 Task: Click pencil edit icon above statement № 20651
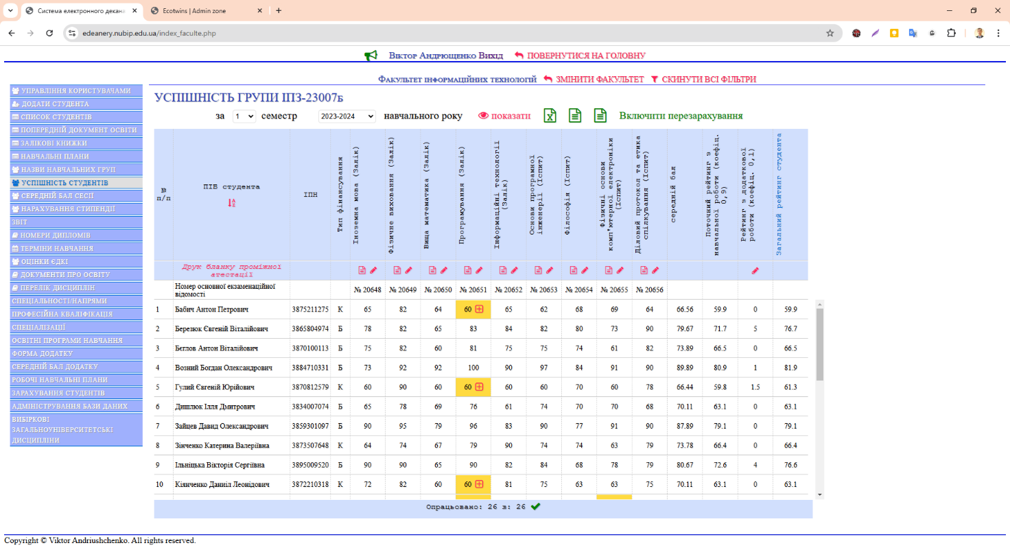pos(479,270)
